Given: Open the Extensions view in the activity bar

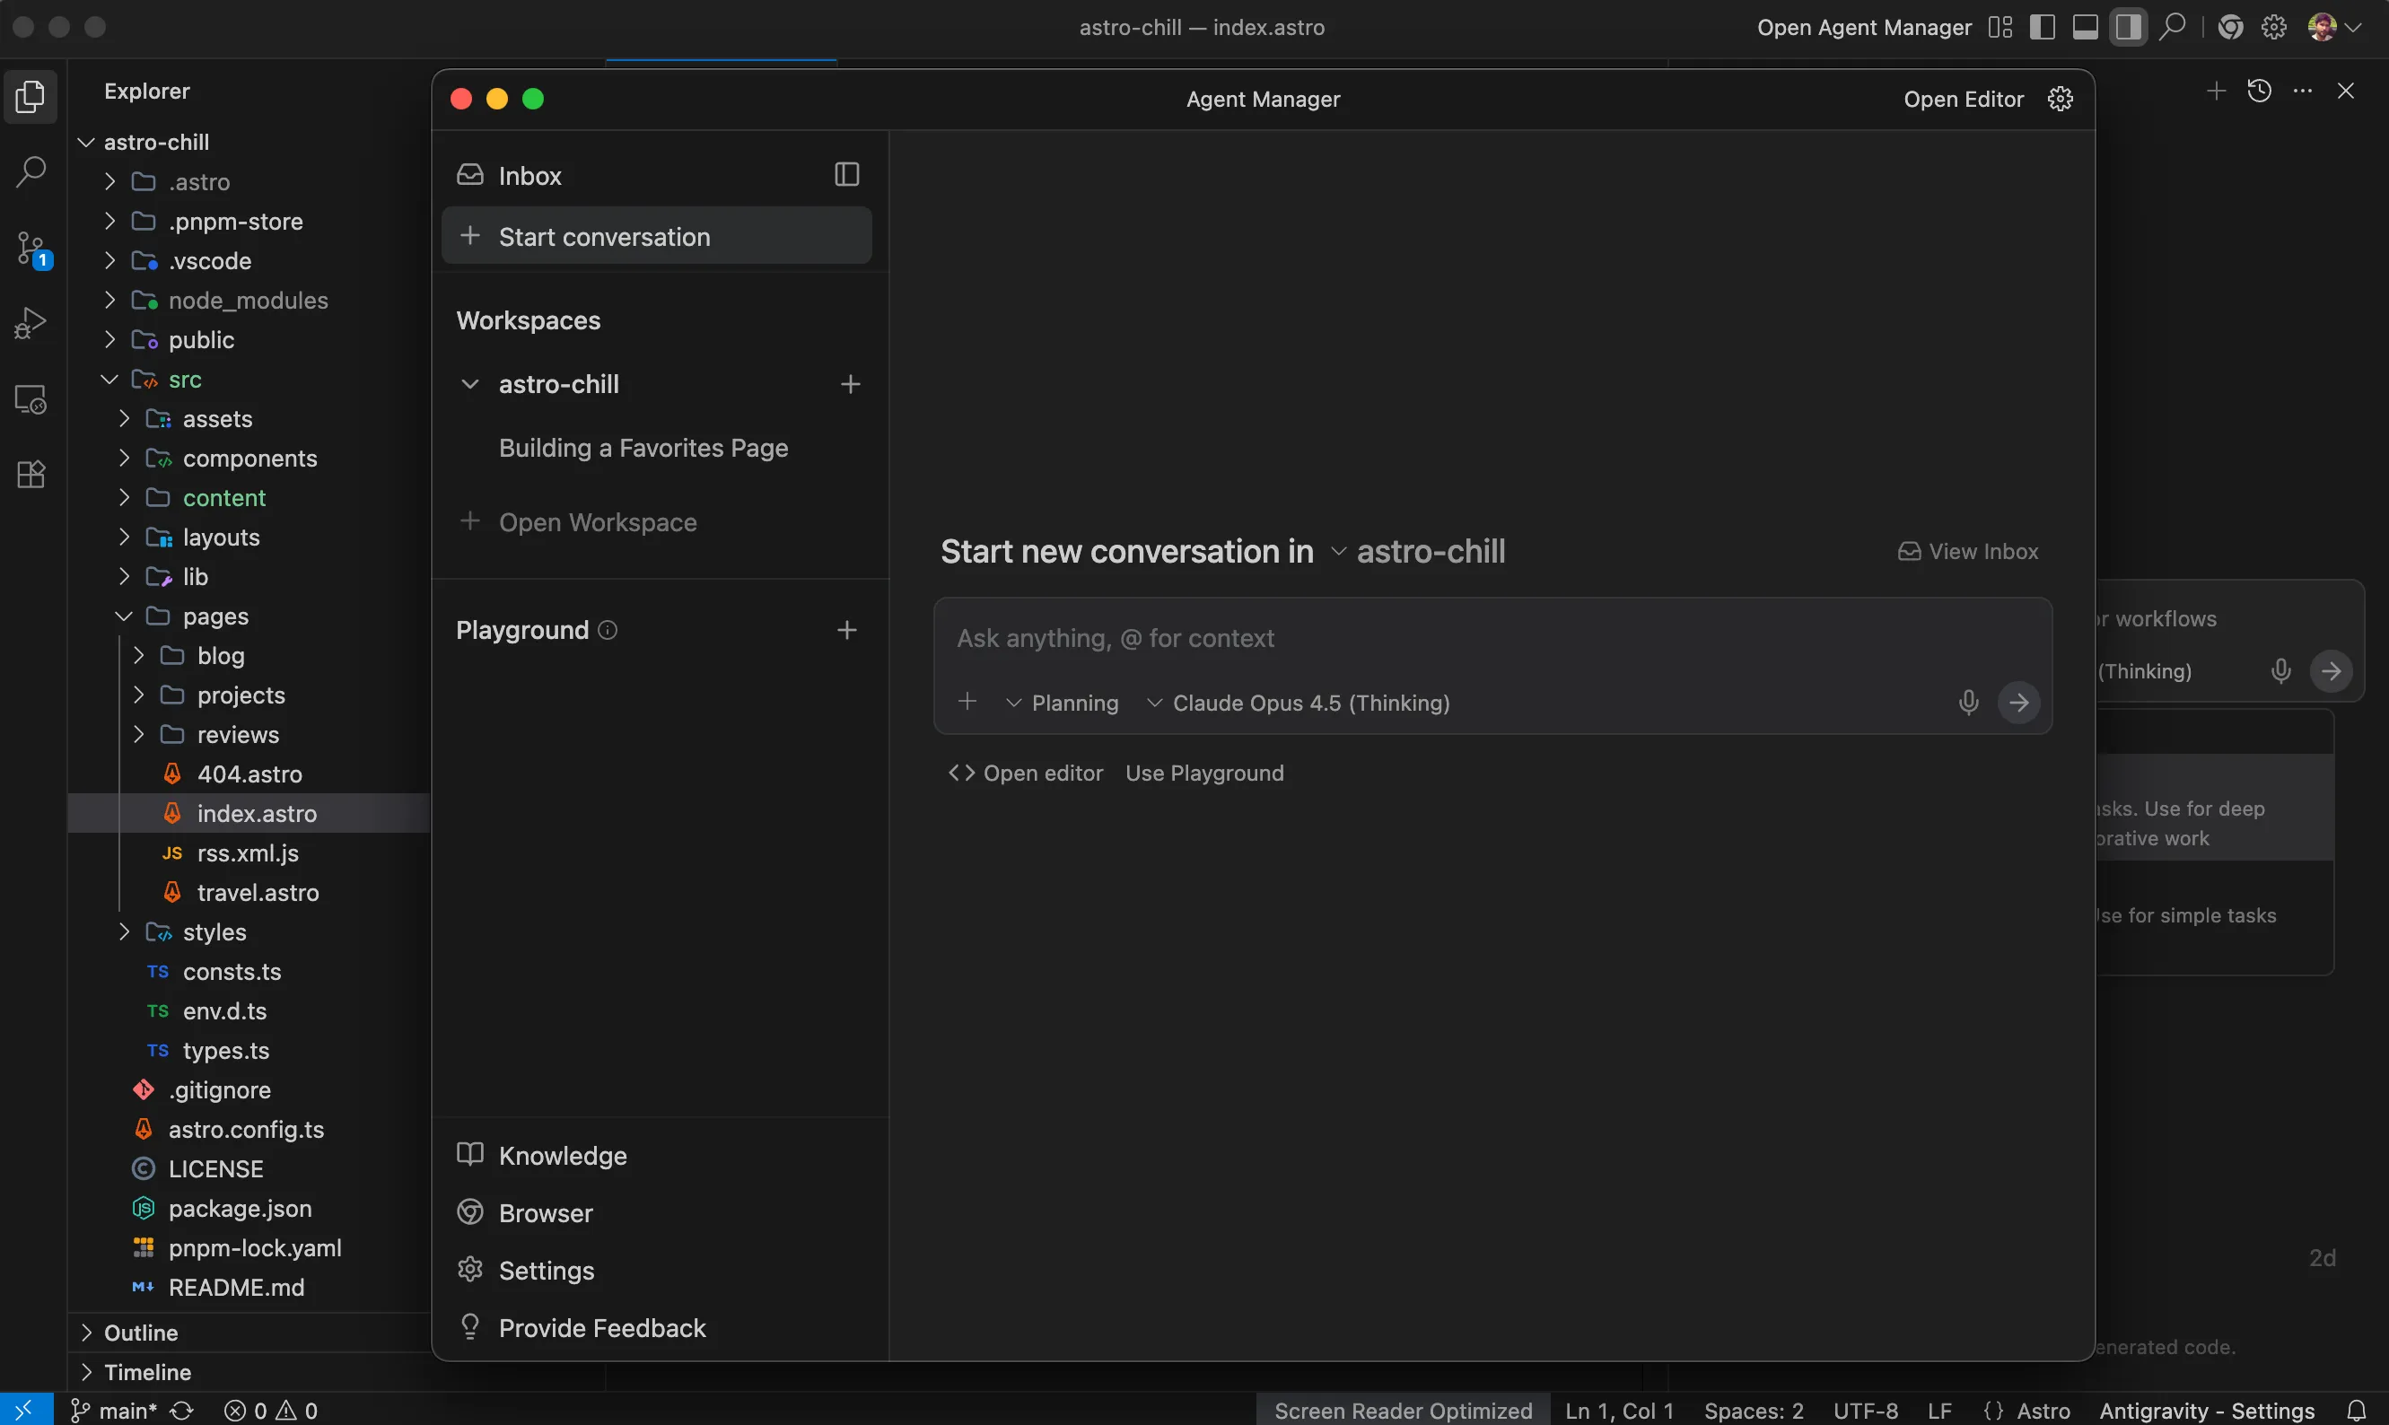Looking at the screenshot, I should pyautogui.click(x=30, y=474).
